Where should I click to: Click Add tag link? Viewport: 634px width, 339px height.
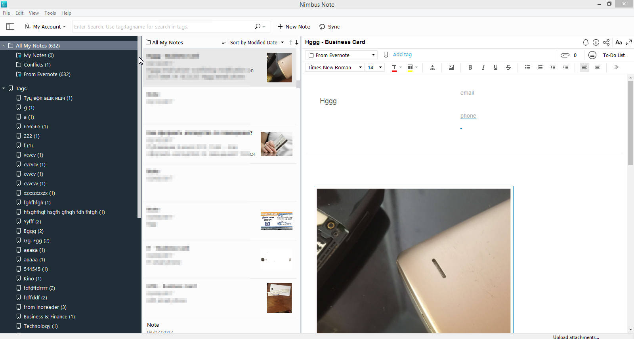[402, 55]
